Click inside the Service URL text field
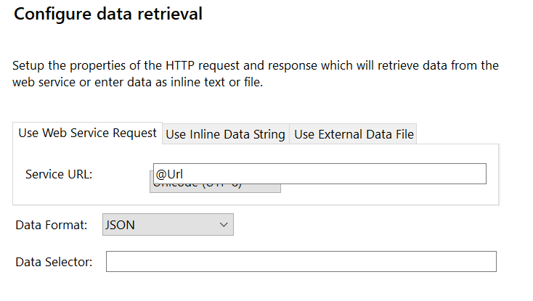This screenshot has height=301, width=533. (320, 174)
